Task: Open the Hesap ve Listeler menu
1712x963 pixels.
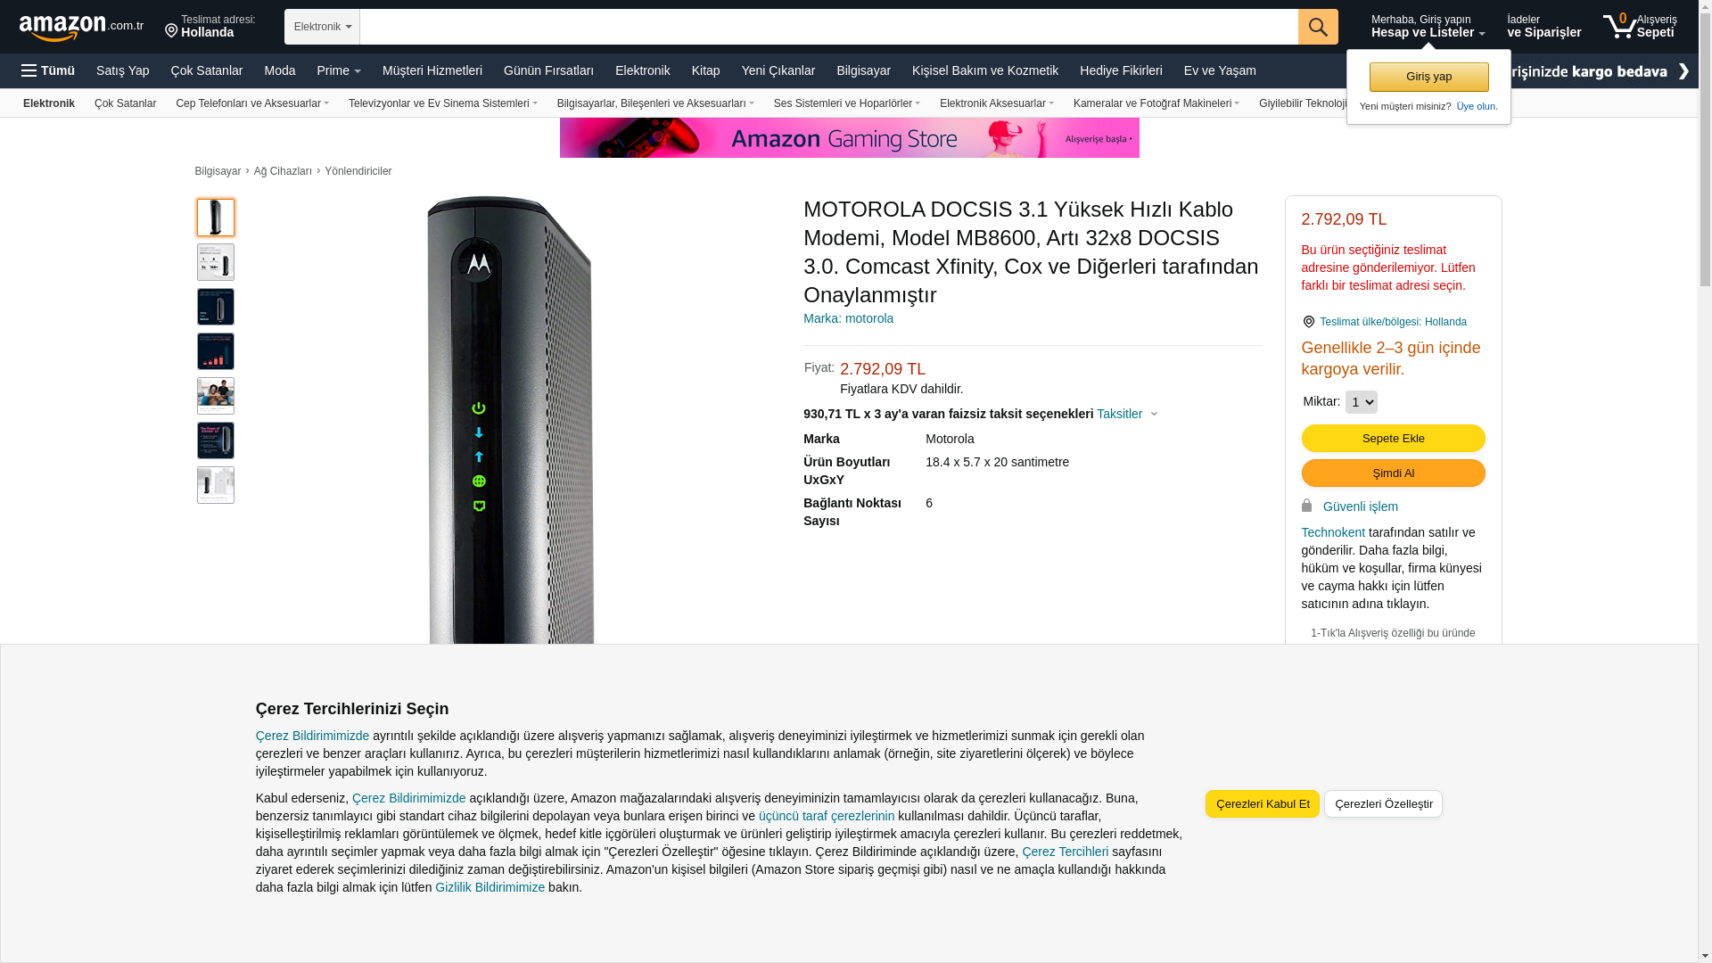Action: (x=1428, y=26)
